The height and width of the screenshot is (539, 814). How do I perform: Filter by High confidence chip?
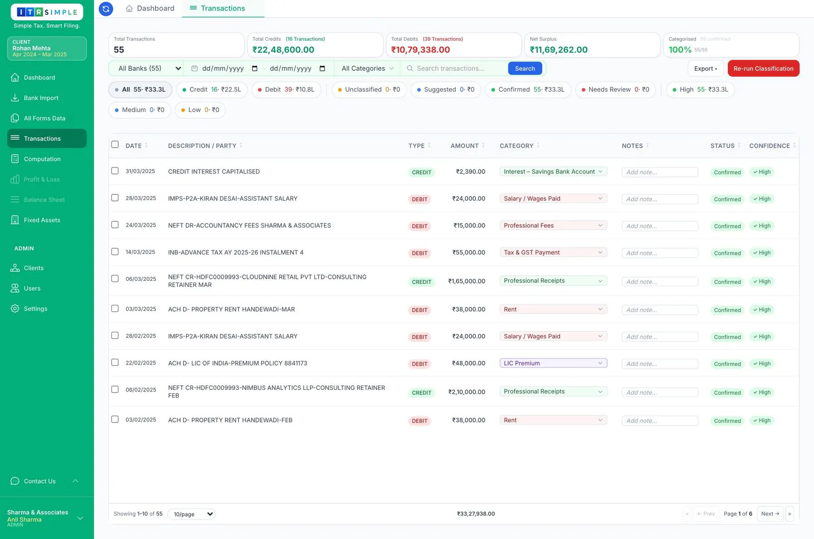click(x=701, y=90)
